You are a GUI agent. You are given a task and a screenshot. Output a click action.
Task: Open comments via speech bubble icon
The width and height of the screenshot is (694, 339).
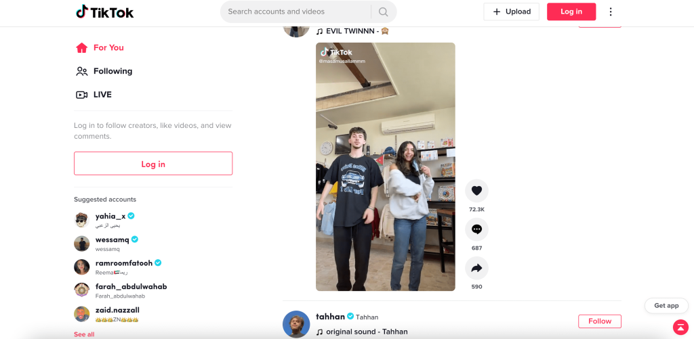[x=476, y=229]
